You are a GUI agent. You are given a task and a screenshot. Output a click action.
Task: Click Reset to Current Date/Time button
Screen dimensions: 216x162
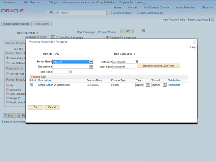point(159,66)
